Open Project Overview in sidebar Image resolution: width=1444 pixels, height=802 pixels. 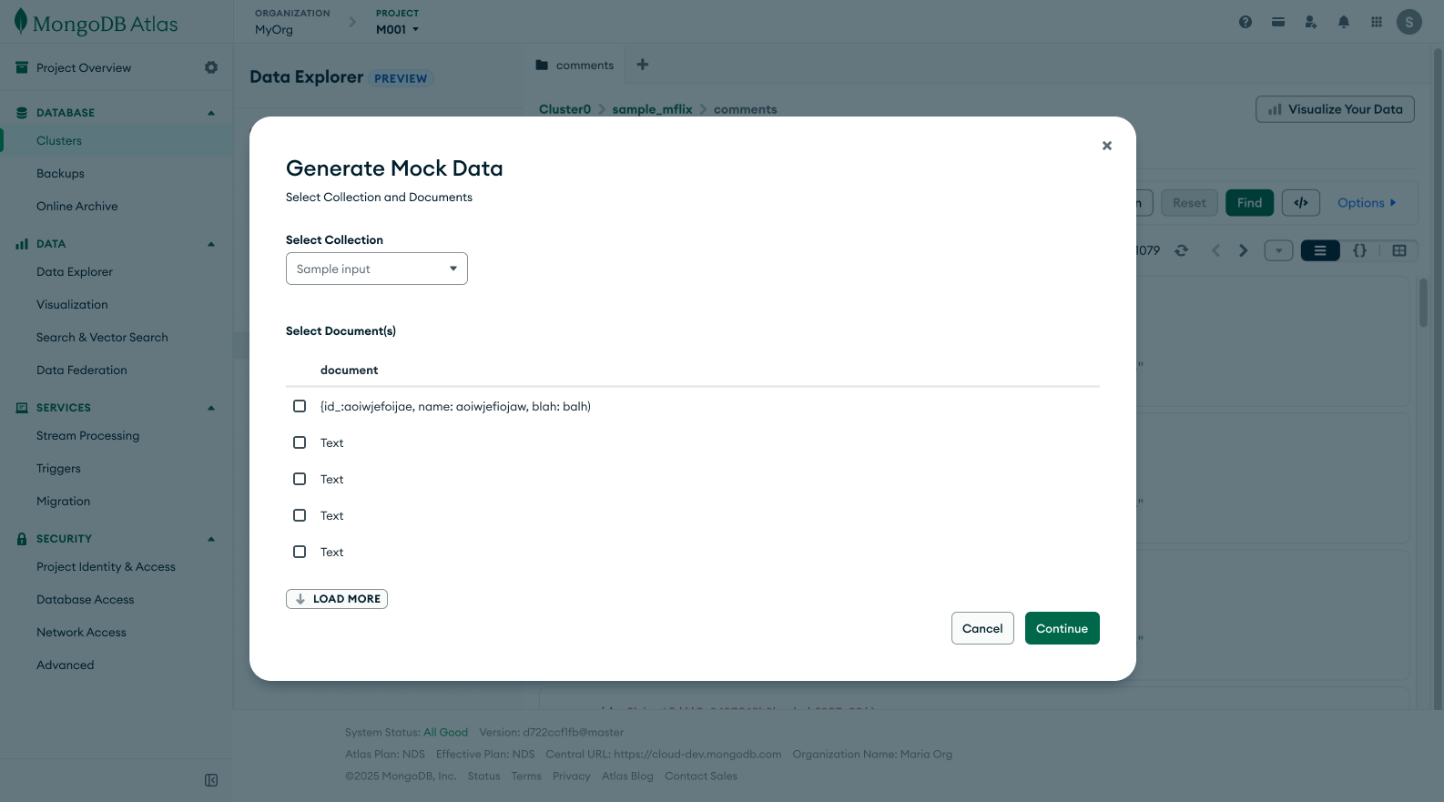pyautogui.click(x=84, y=67)
